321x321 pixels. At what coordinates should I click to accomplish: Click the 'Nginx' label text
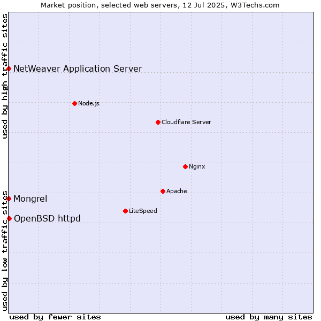[x=197, y=166]
